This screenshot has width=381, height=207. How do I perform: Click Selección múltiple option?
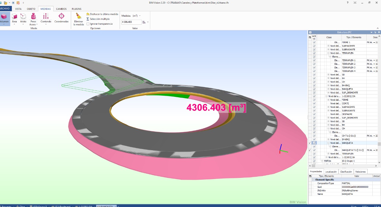click(100, 19)
